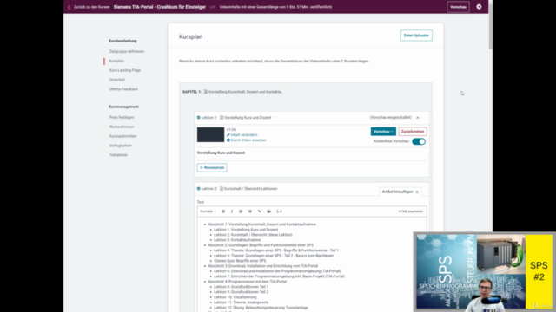Open 'Zielgruppe definieren' in the sidebar
This screenshot has width=556, height=312.
(127, 52)
